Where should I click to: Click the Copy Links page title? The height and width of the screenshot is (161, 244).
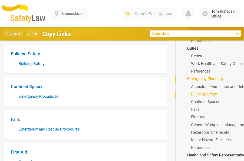click(x=57, y=34)
